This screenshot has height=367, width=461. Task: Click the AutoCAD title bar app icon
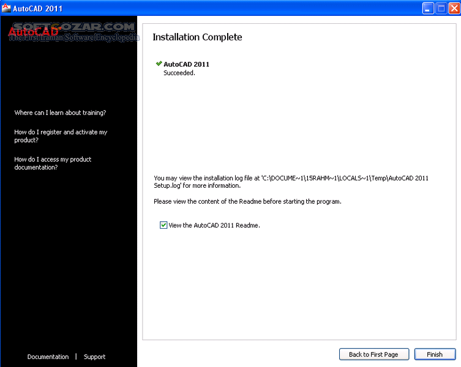[x=6, y=8]
